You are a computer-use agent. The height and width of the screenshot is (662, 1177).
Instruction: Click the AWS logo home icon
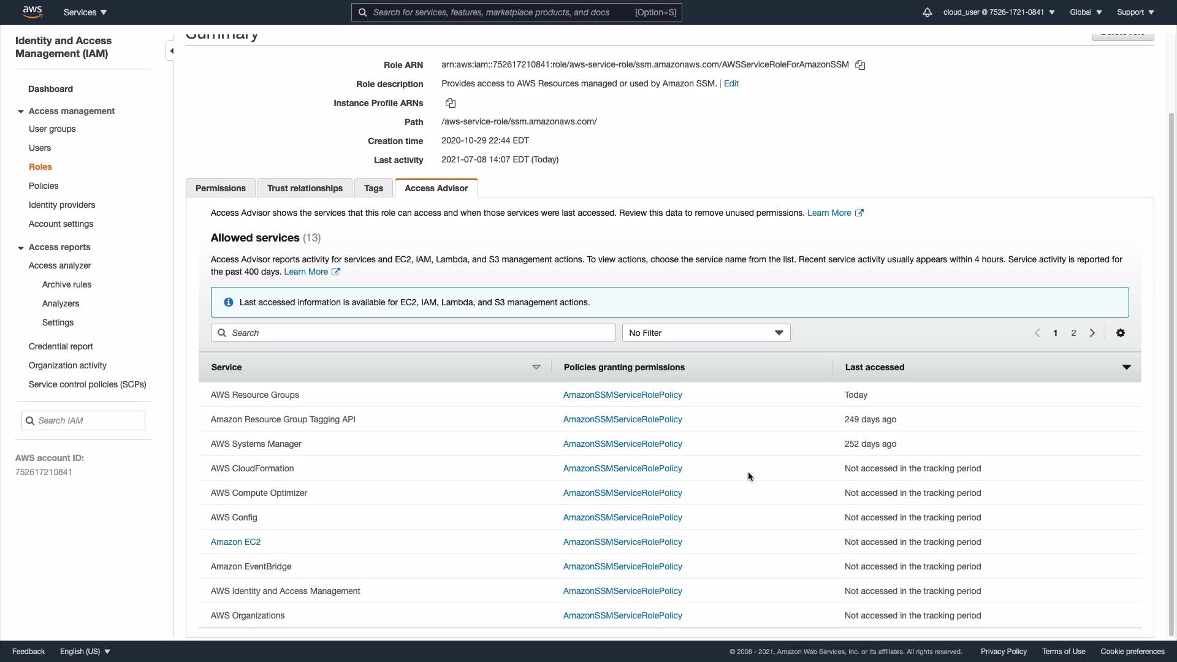32,12
